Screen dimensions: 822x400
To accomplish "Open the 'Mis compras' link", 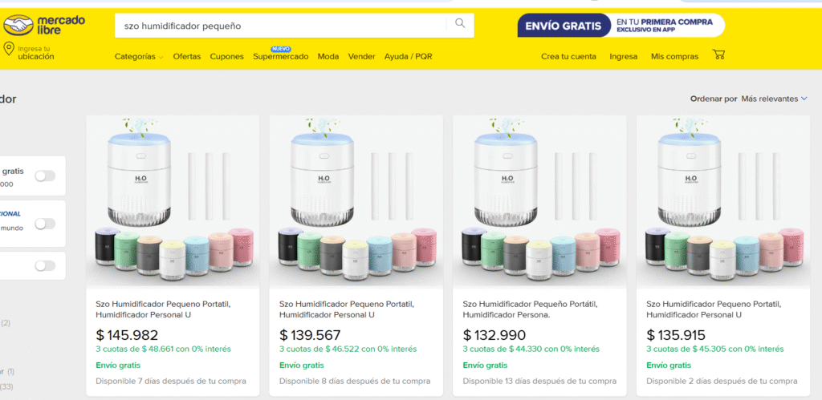I will pos(674,57).
